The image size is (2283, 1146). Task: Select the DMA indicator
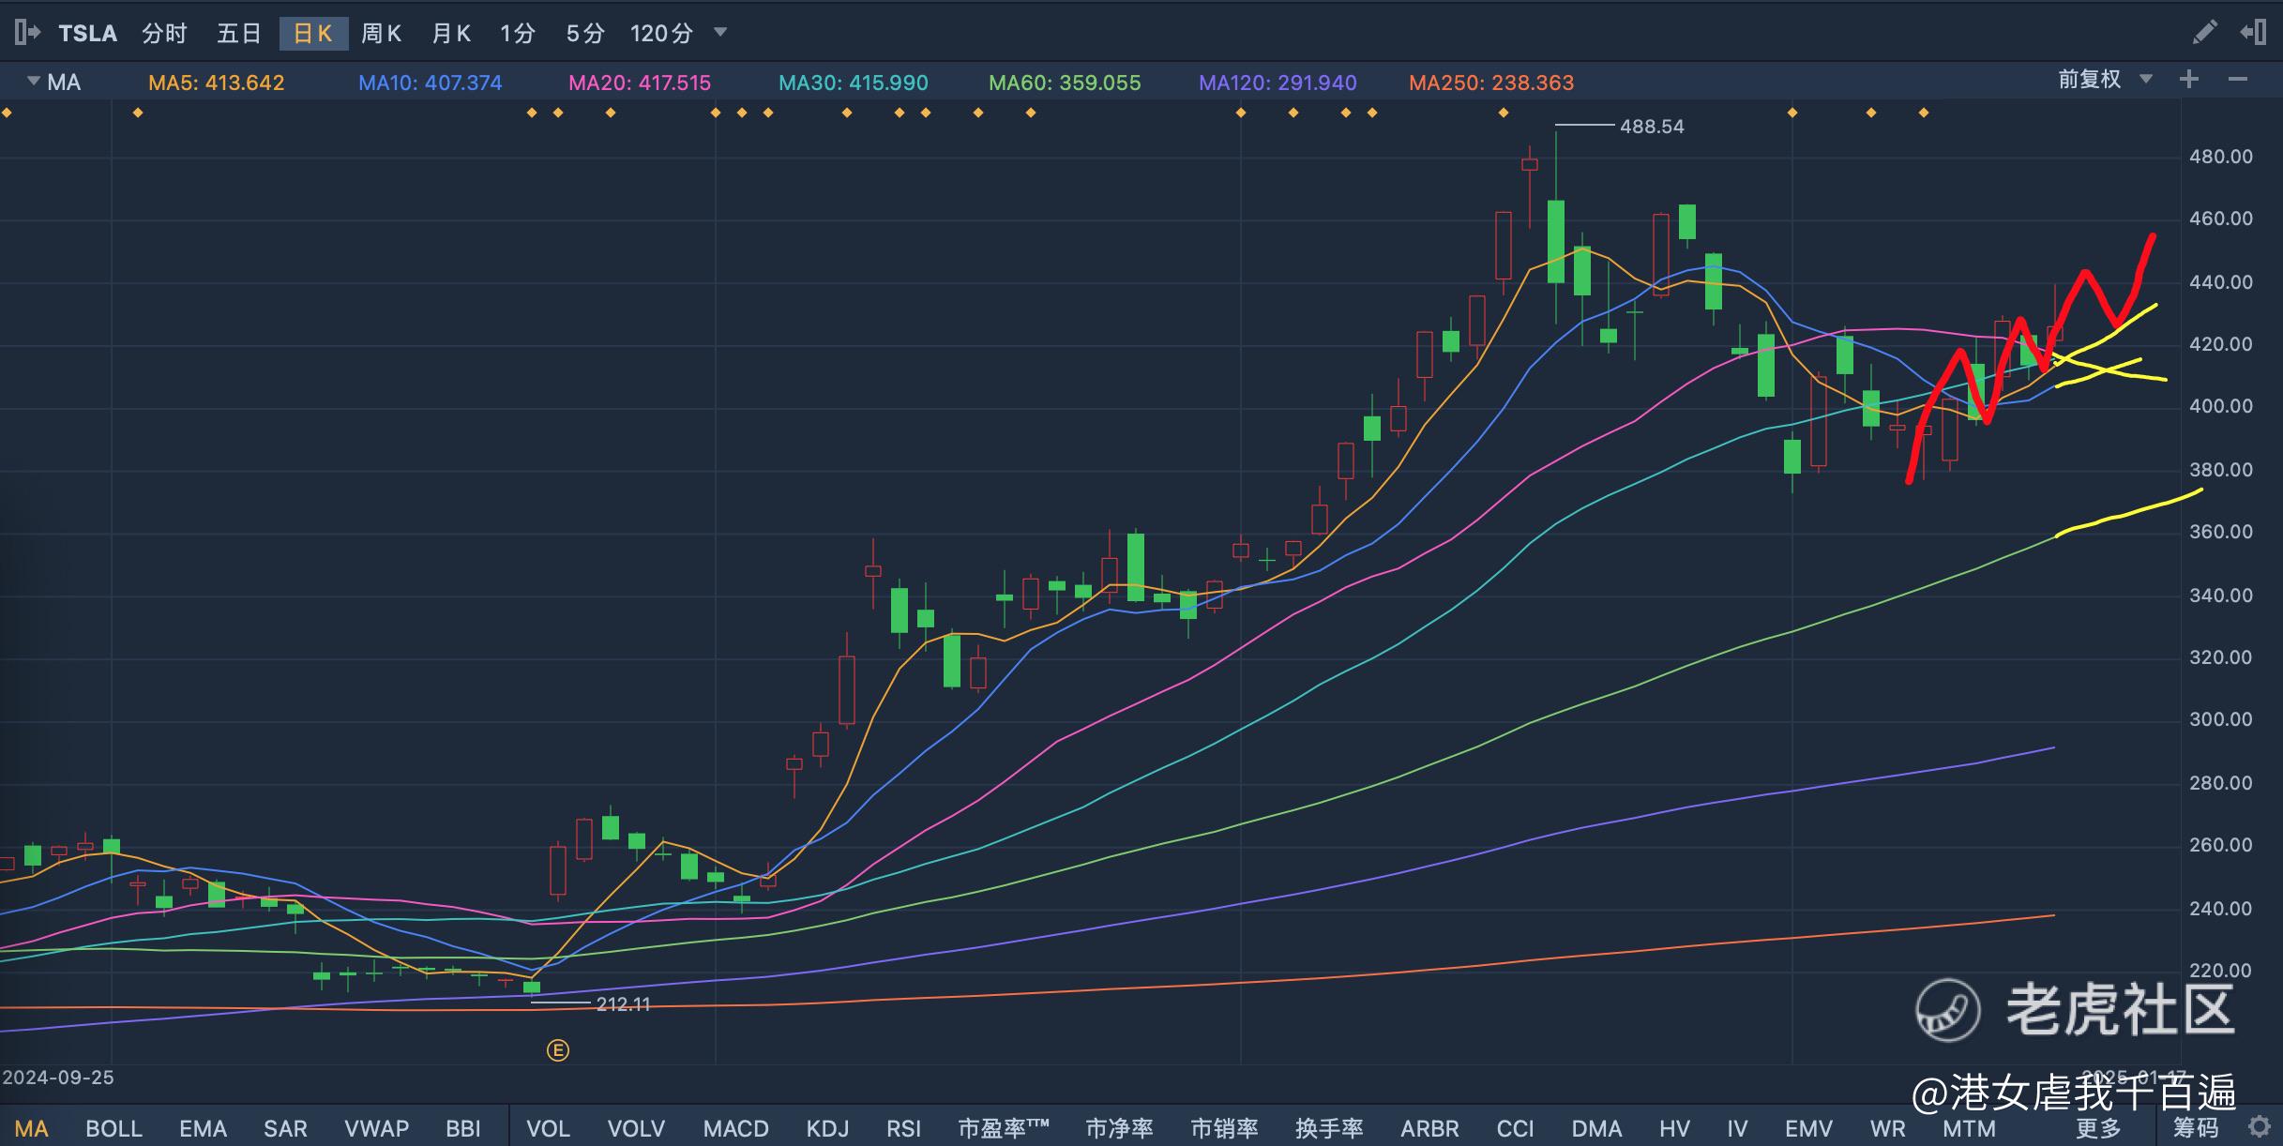point(1596,1128)
